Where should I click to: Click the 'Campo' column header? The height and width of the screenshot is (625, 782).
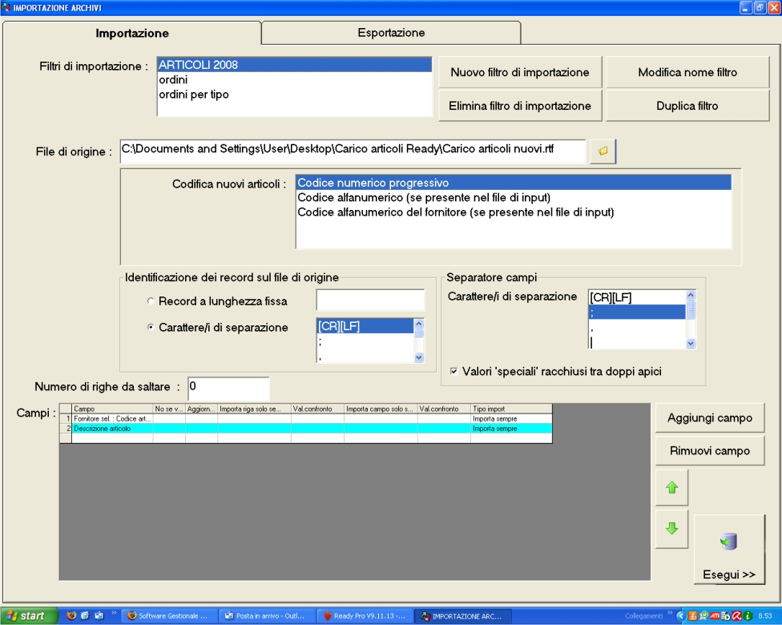112,409
